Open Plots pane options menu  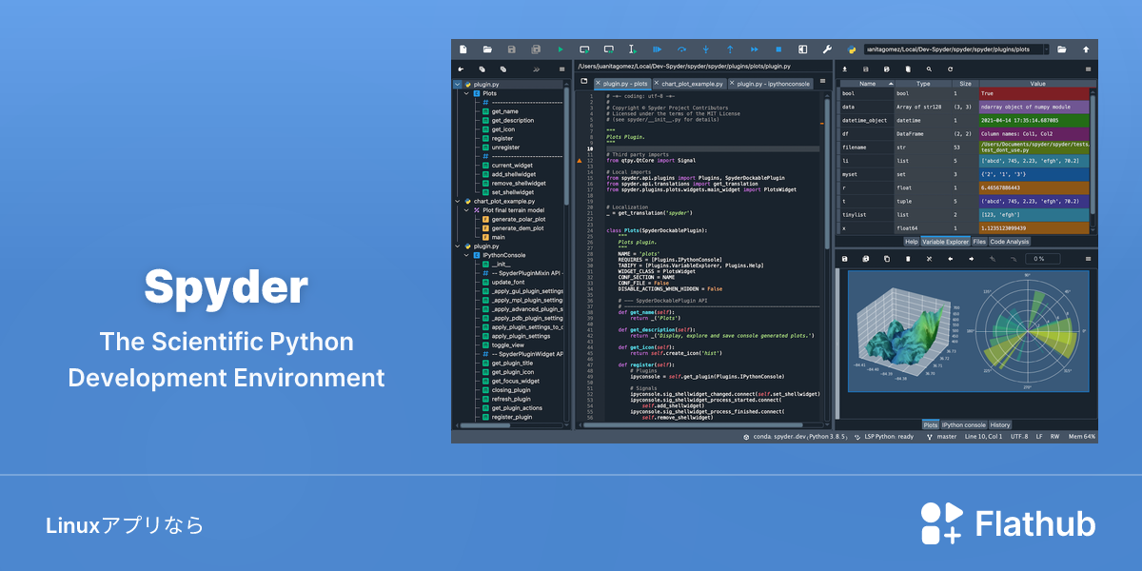(1088, 259)
